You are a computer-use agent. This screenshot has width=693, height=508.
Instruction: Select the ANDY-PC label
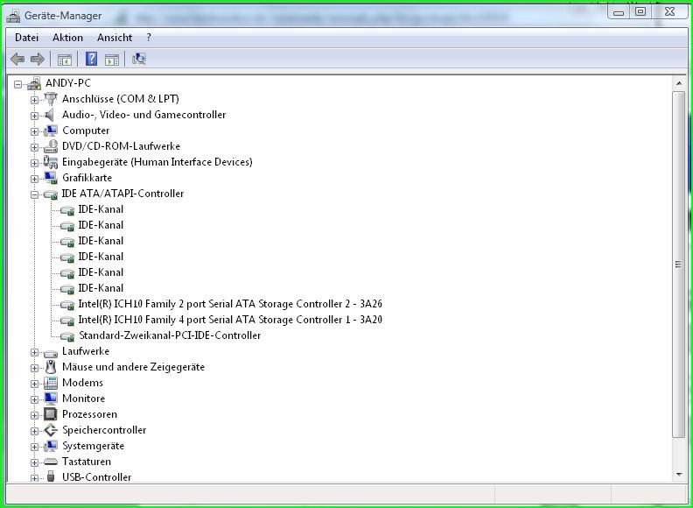click(x=67, y=83)
